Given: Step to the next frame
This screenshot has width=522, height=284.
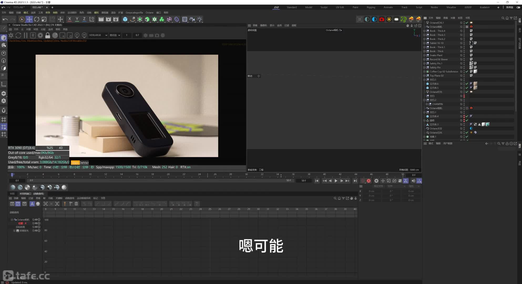Looking at the screenshot, I should (341, 181).
